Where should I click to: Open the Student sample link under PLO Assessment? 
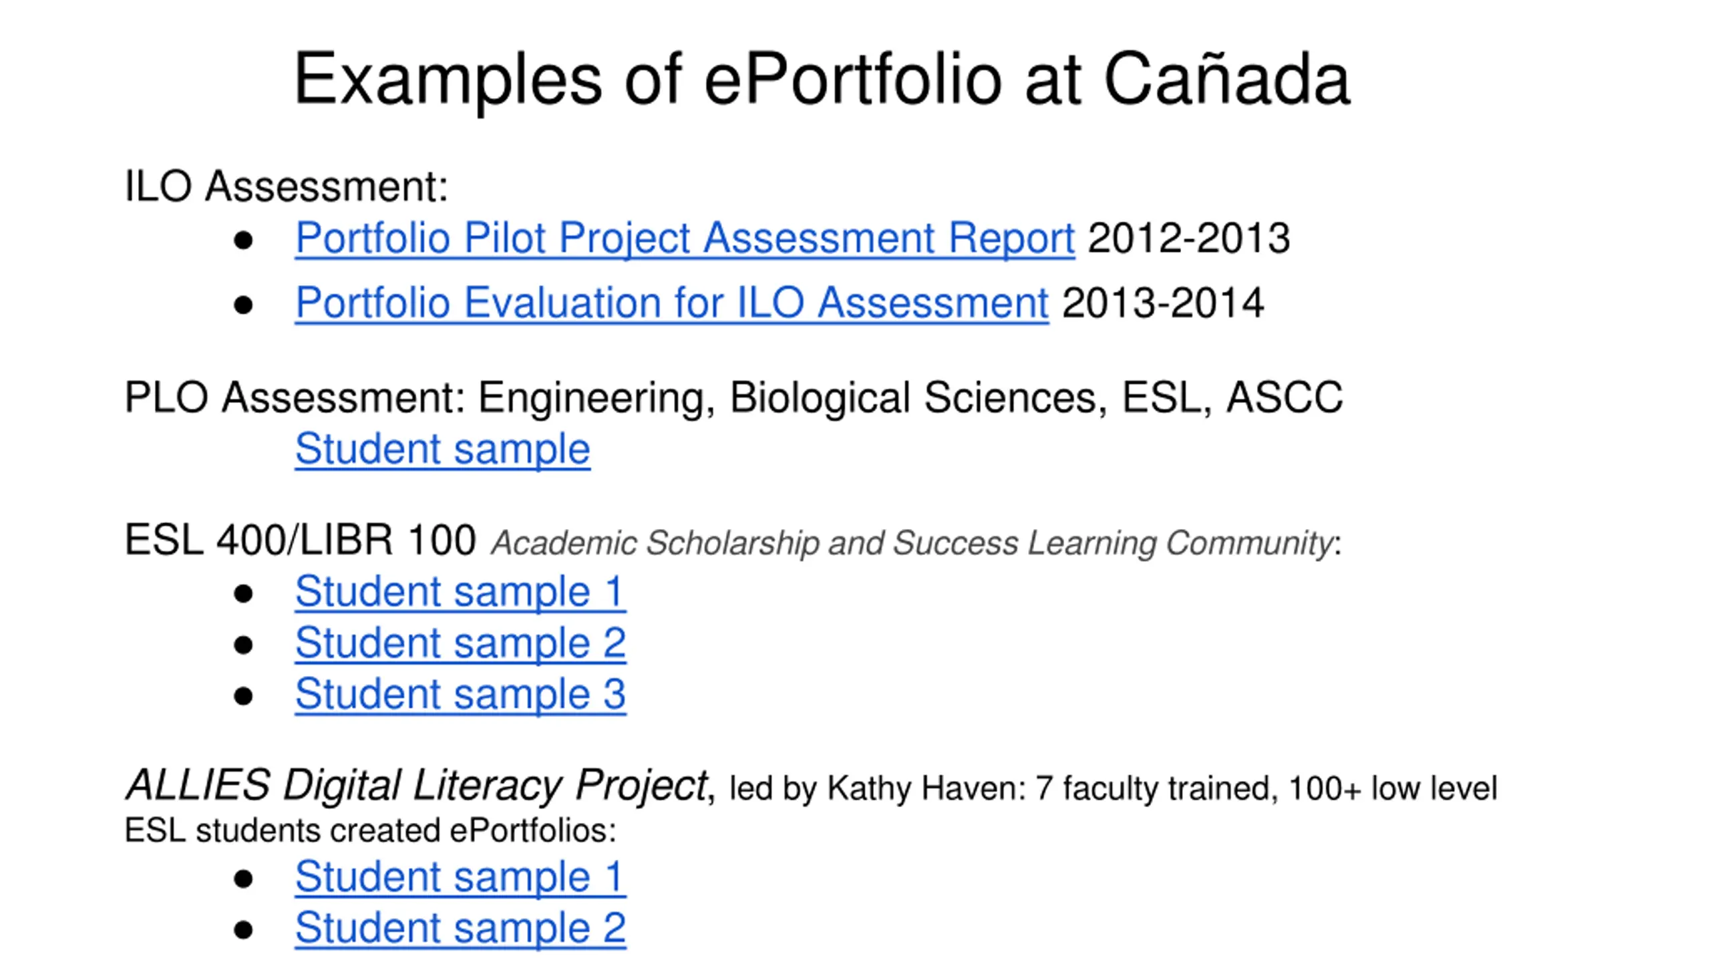click(x=442, y=448)
